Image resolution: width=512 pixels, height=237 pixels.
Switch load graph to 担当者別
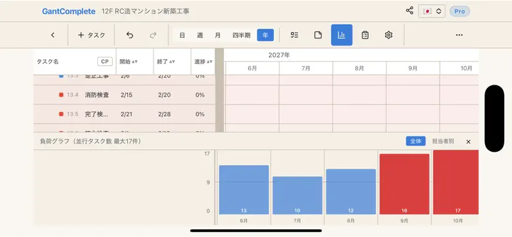(x=443, y=141)
